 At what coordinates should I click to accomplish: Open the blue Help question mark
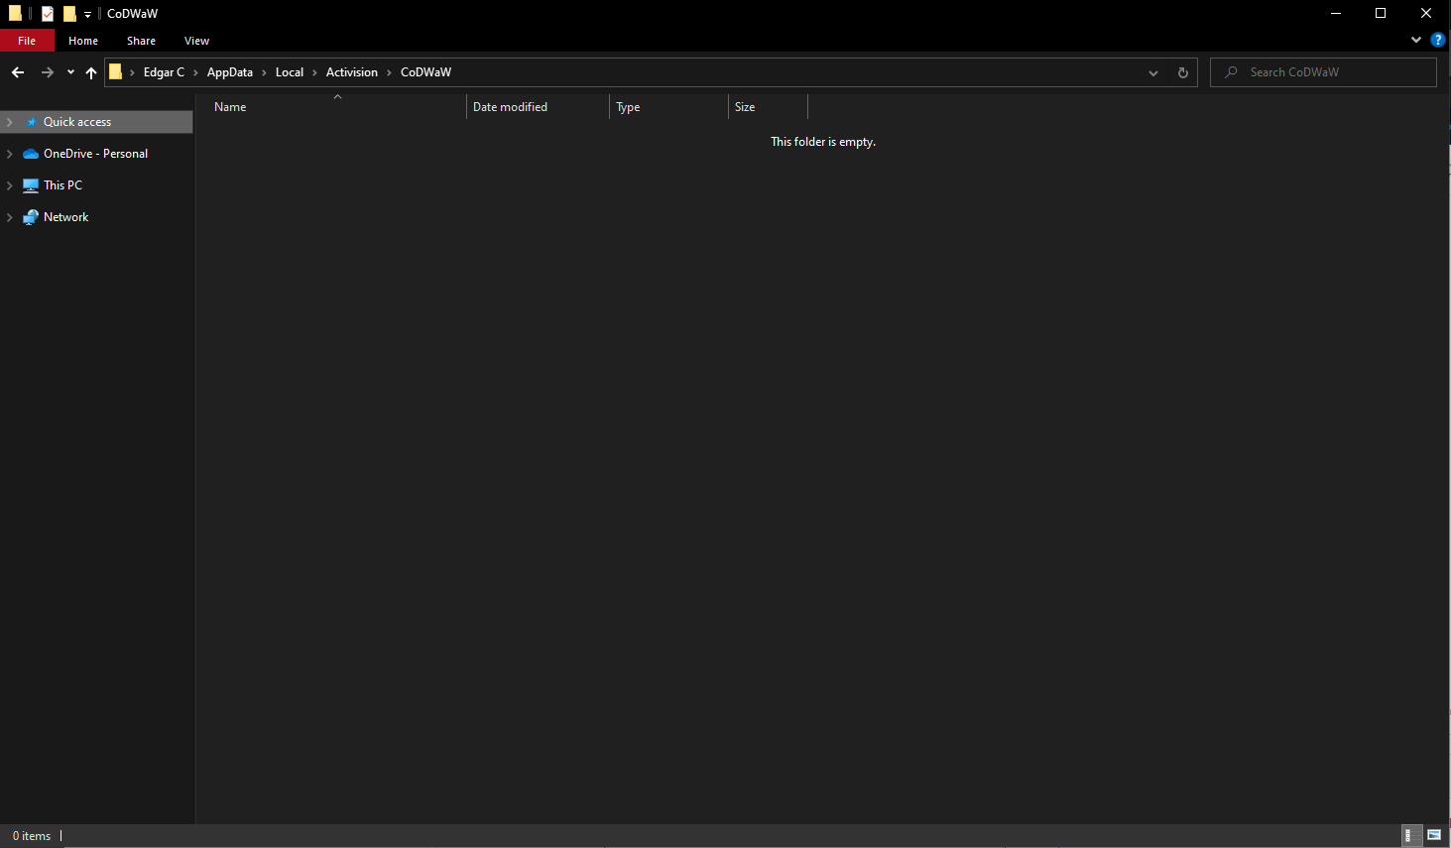click(x=1437, y=40)
